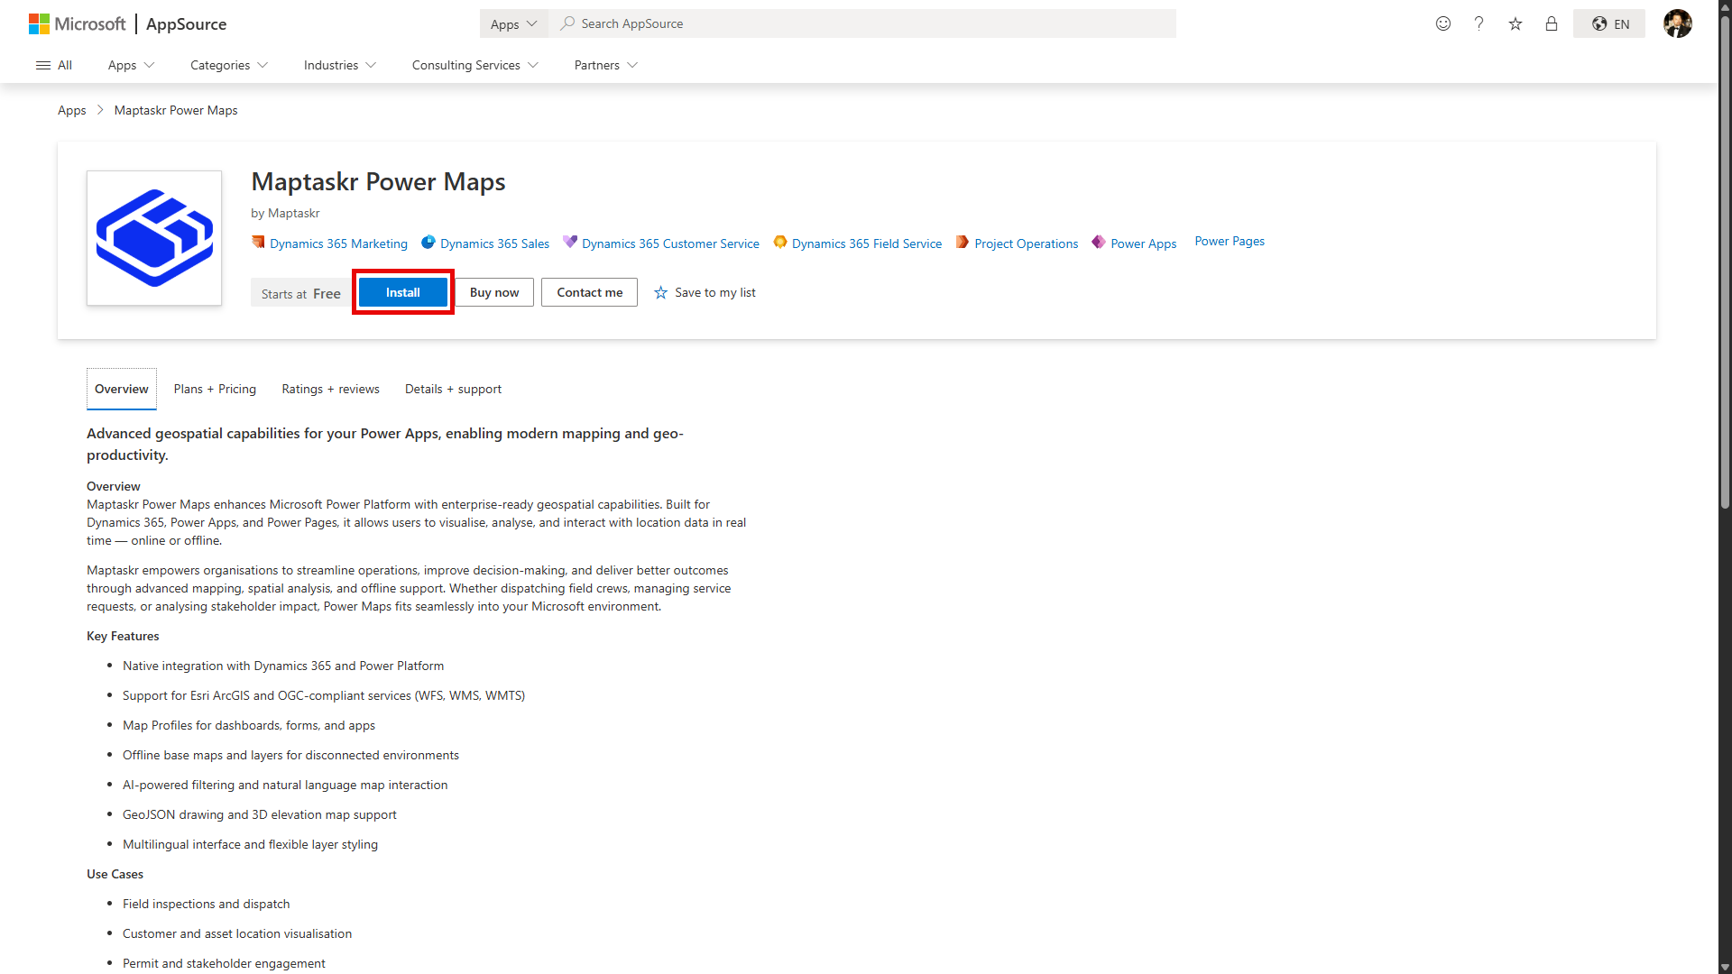The width and height of the screenshot is (1732, 974).
Task: Open saved items via the star icon
Action: coord(1515,23)
